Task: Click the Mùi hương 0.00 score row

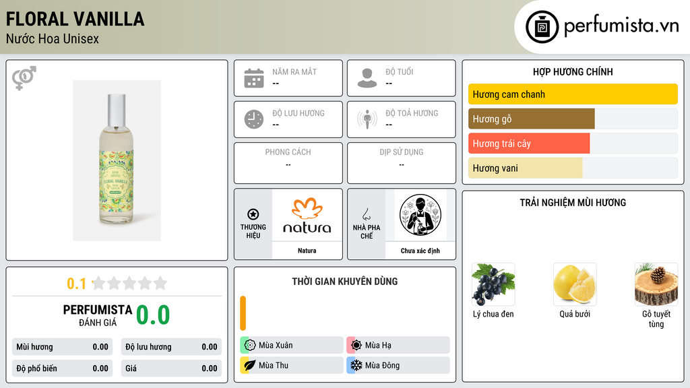Action: [x=62, y=347]
